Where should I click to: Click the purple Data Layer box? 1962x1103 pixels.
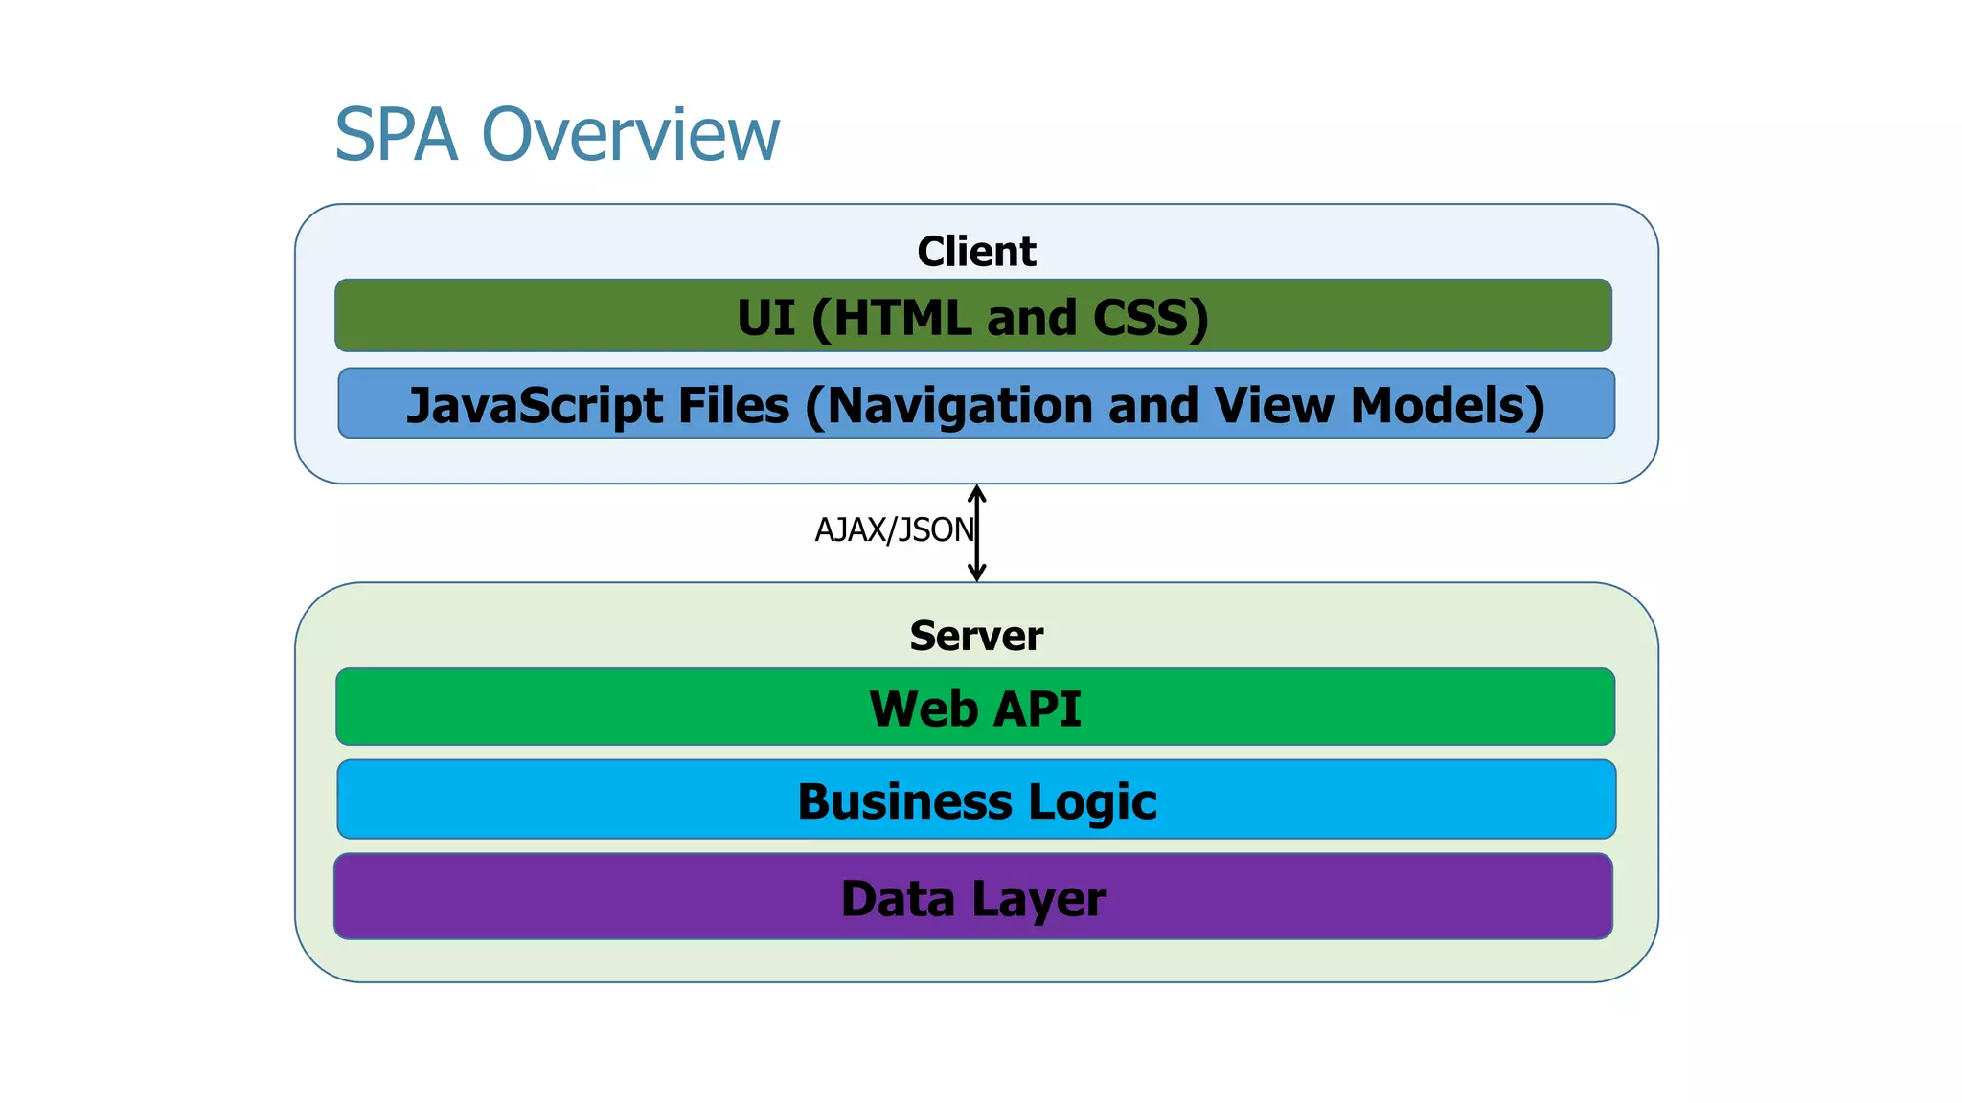(x=972, y=898)
